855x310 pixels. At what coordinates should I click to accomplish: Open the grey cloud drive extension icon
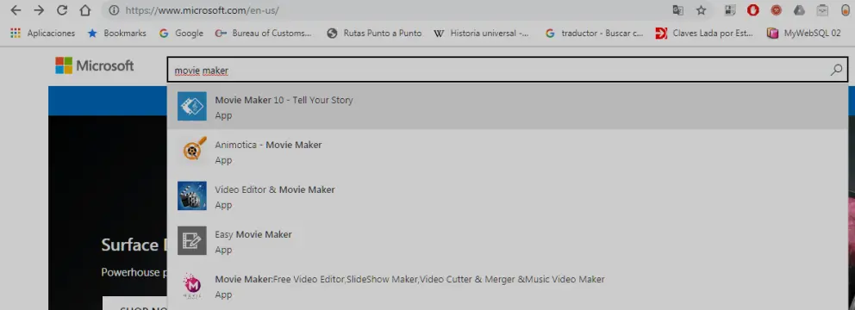coord(799,9)
